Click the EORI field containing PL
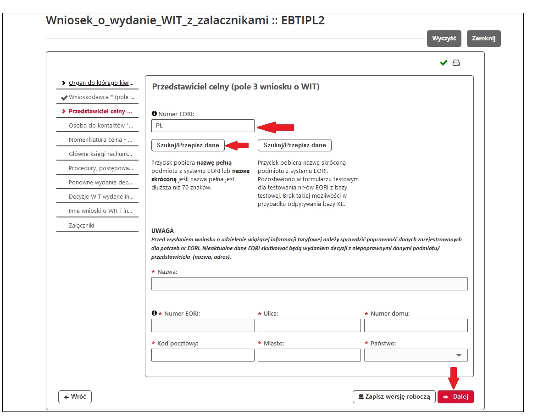 tap(202, 125)
